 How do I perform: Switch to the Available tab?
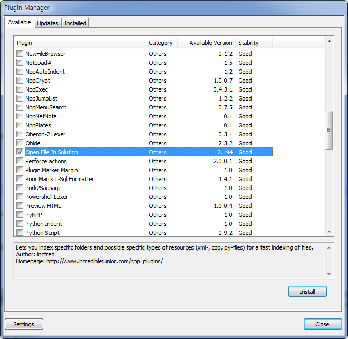tap(20, 23)
